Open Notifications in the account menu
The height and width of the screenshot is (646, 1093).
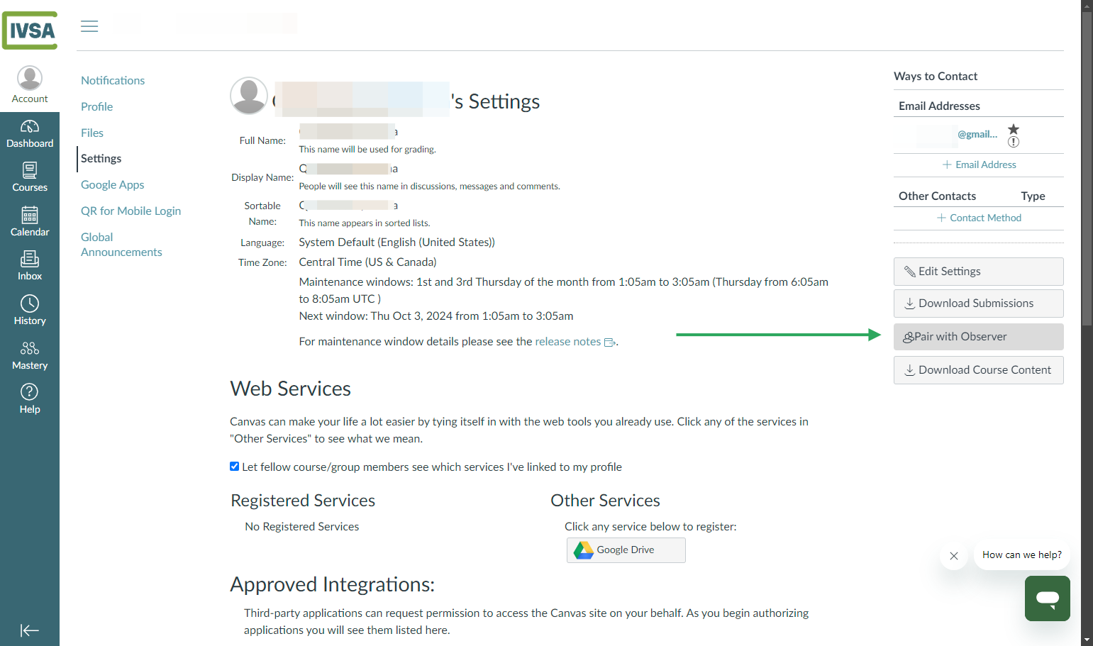click(113, 81)
